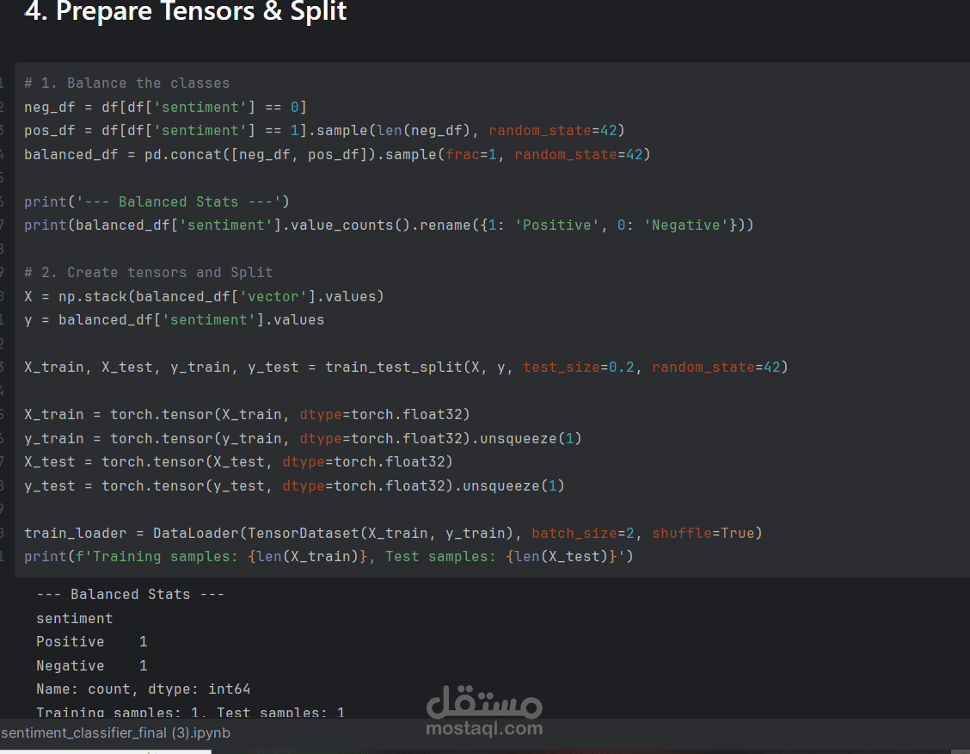Select the '4. Prepare Tensors & Split' heading
The width and height of the screenshot is (970, 754).
[186, 11]
